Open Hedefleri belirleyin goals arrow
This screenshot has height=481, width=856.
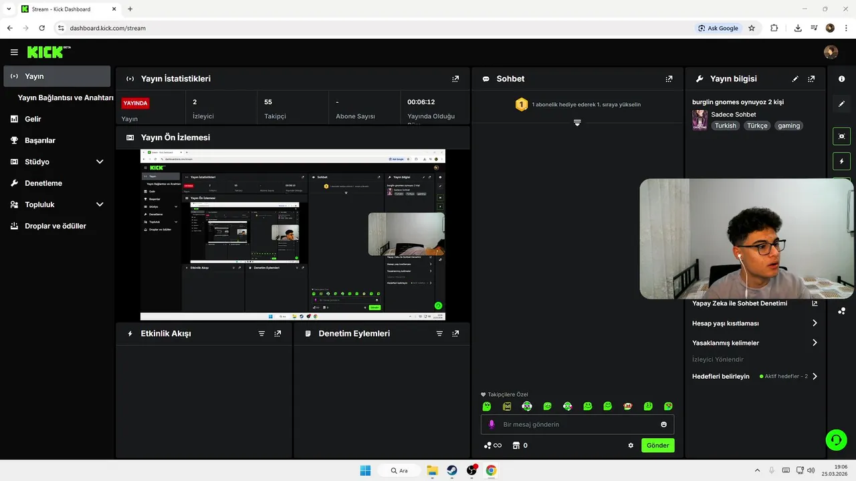tap(815, 376)
